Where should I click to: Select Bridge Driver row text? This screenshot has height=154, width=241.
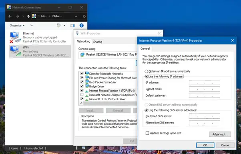[96, 86]
